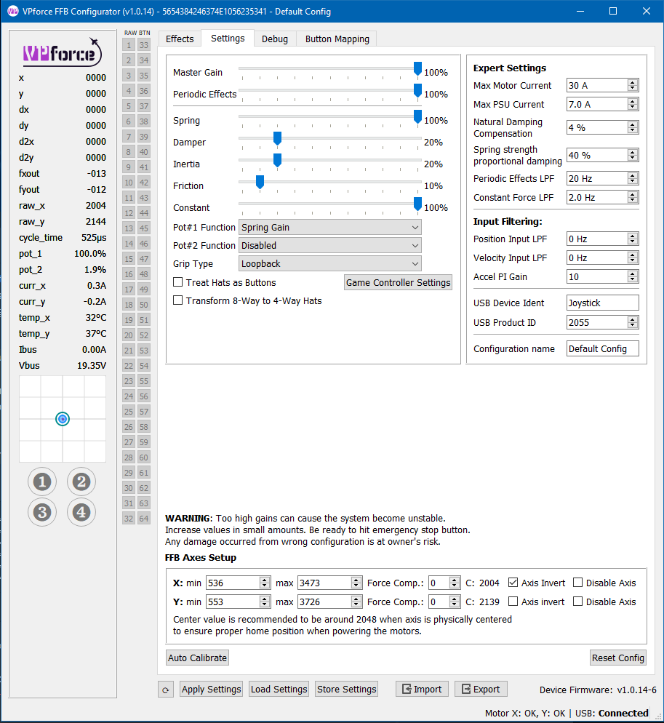This screenshot has width=664, height=723.
Task: Click the VPforce application icon in title bar
Action: pos(12,11)
